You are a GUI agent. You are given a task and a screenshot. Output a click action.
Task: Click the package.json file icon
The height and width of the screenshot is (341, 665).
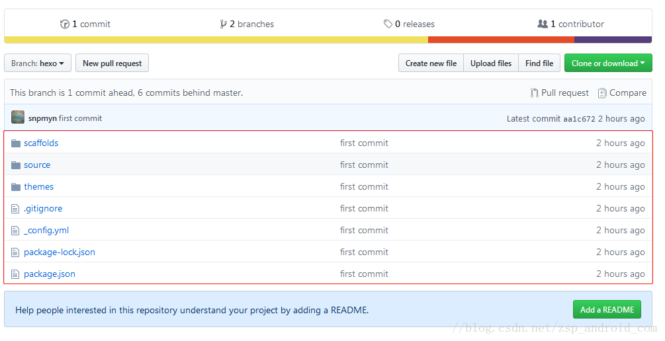pyautogui.click(x=15, y=274)
